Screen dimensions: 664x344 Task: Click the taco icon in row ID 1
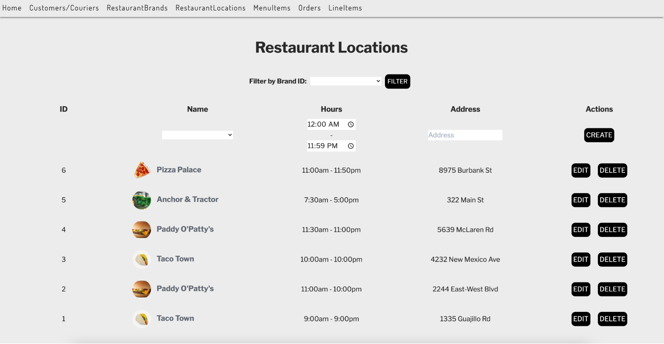(x=142, y=319)
